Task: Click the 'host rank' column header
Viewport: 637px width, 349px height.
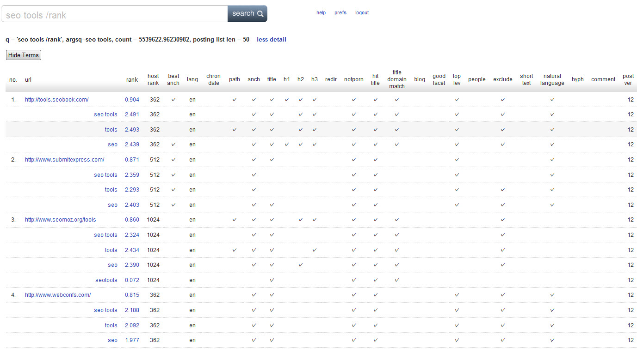Action: (x=153, y=79)
